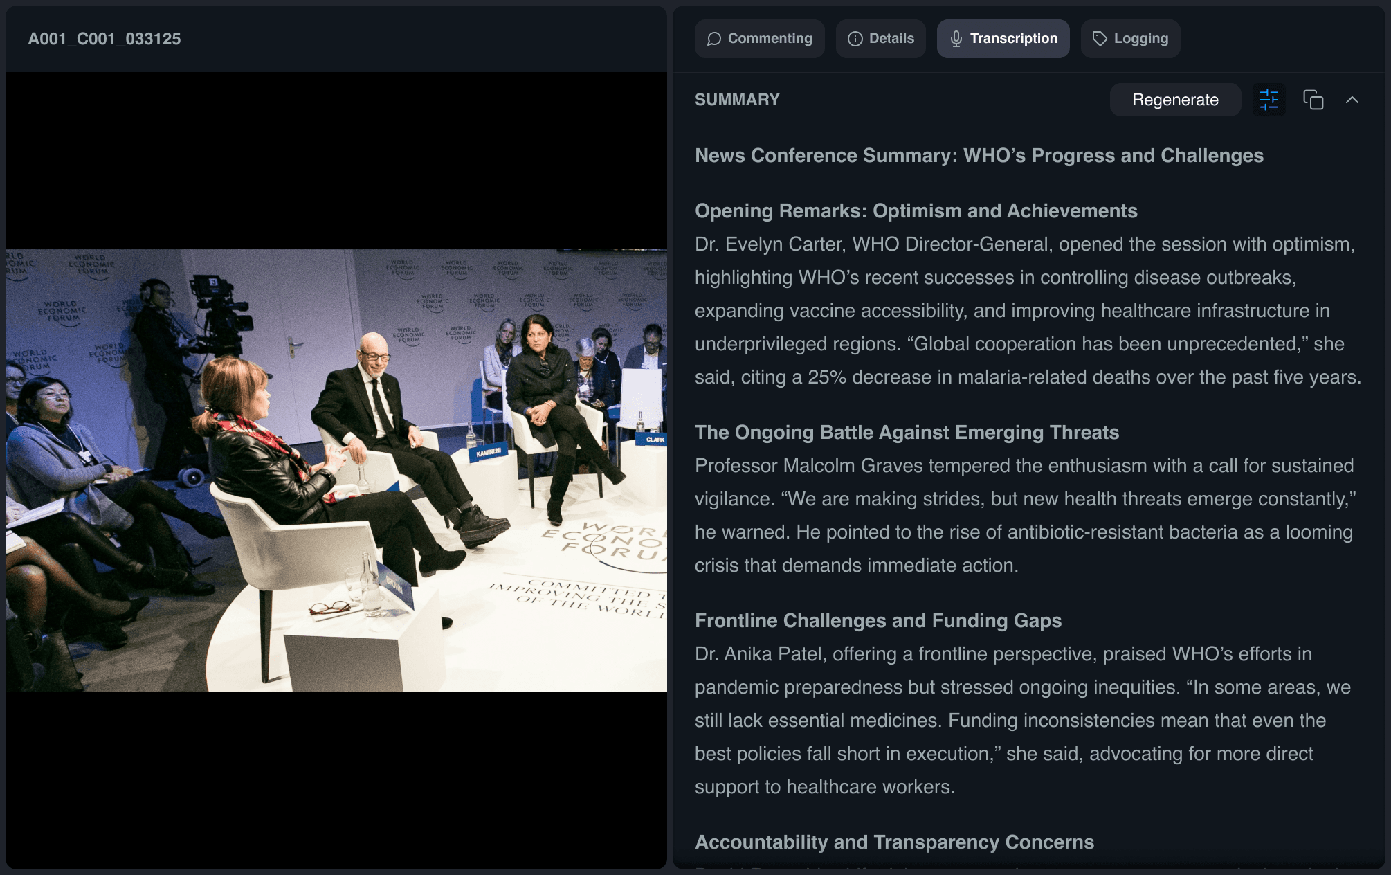Screen dimensions: 1391x875
Task: Click the SUMMARY section header label
Action: pos(737,100)
